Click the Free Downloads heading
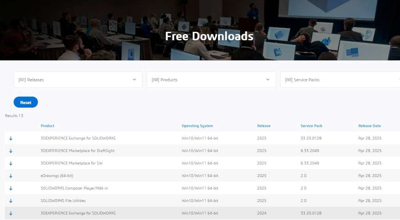This screenshot has height=220, width=400. click(x=209, y=36)
